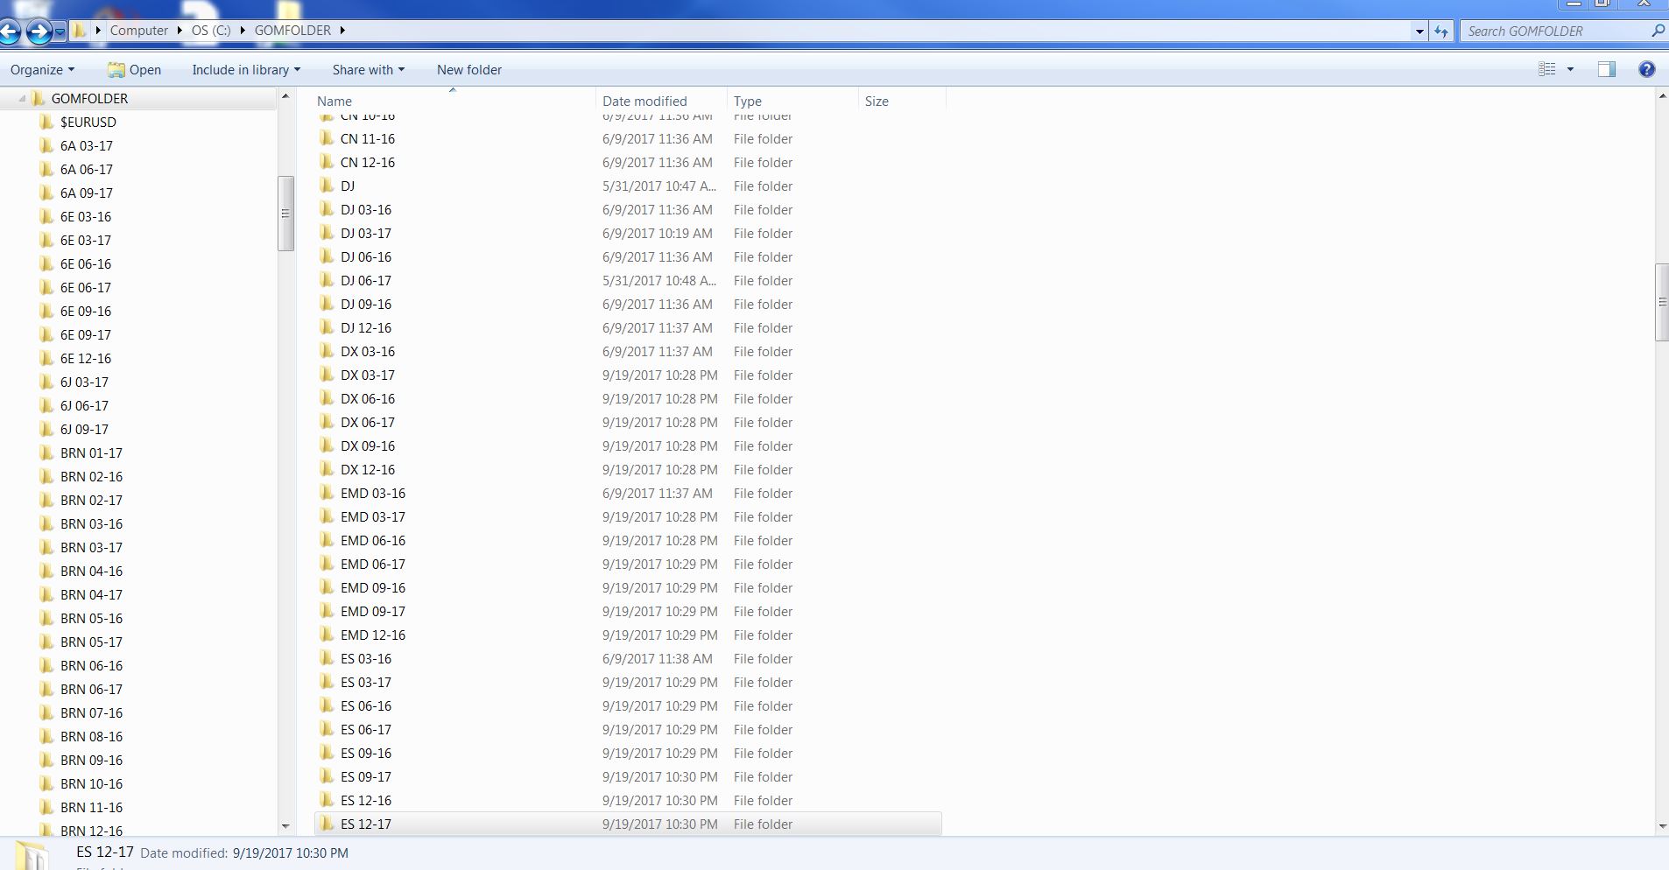
Task: Select the 6E 06-17 folder in tree
Action: pos(86,288)
